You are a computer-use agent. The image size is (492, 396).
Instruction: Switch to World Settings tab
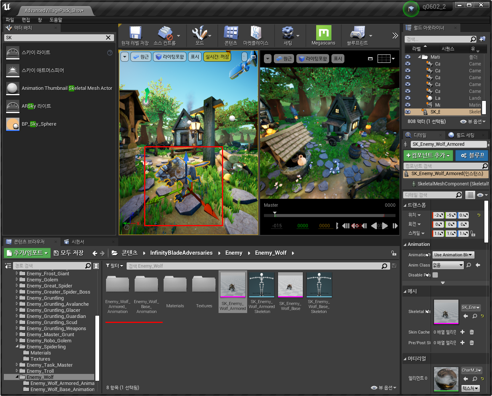coord(465,135)
